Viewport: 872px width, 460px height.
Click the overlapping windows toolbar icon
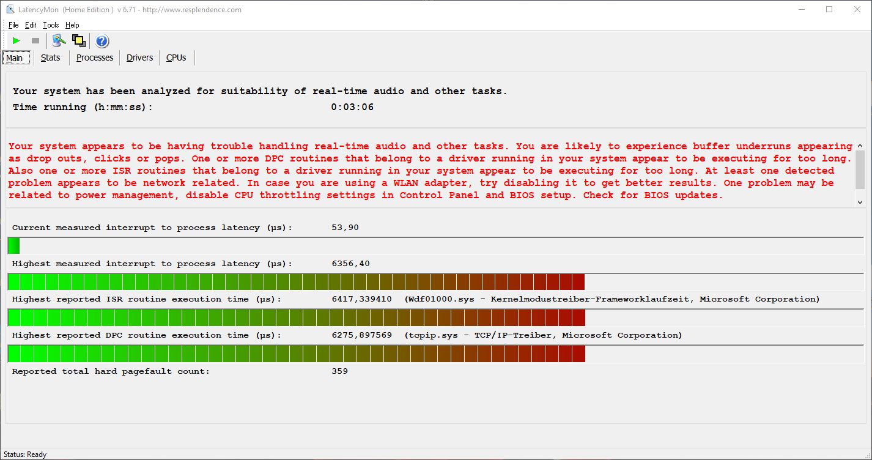[x=78, y=41]
